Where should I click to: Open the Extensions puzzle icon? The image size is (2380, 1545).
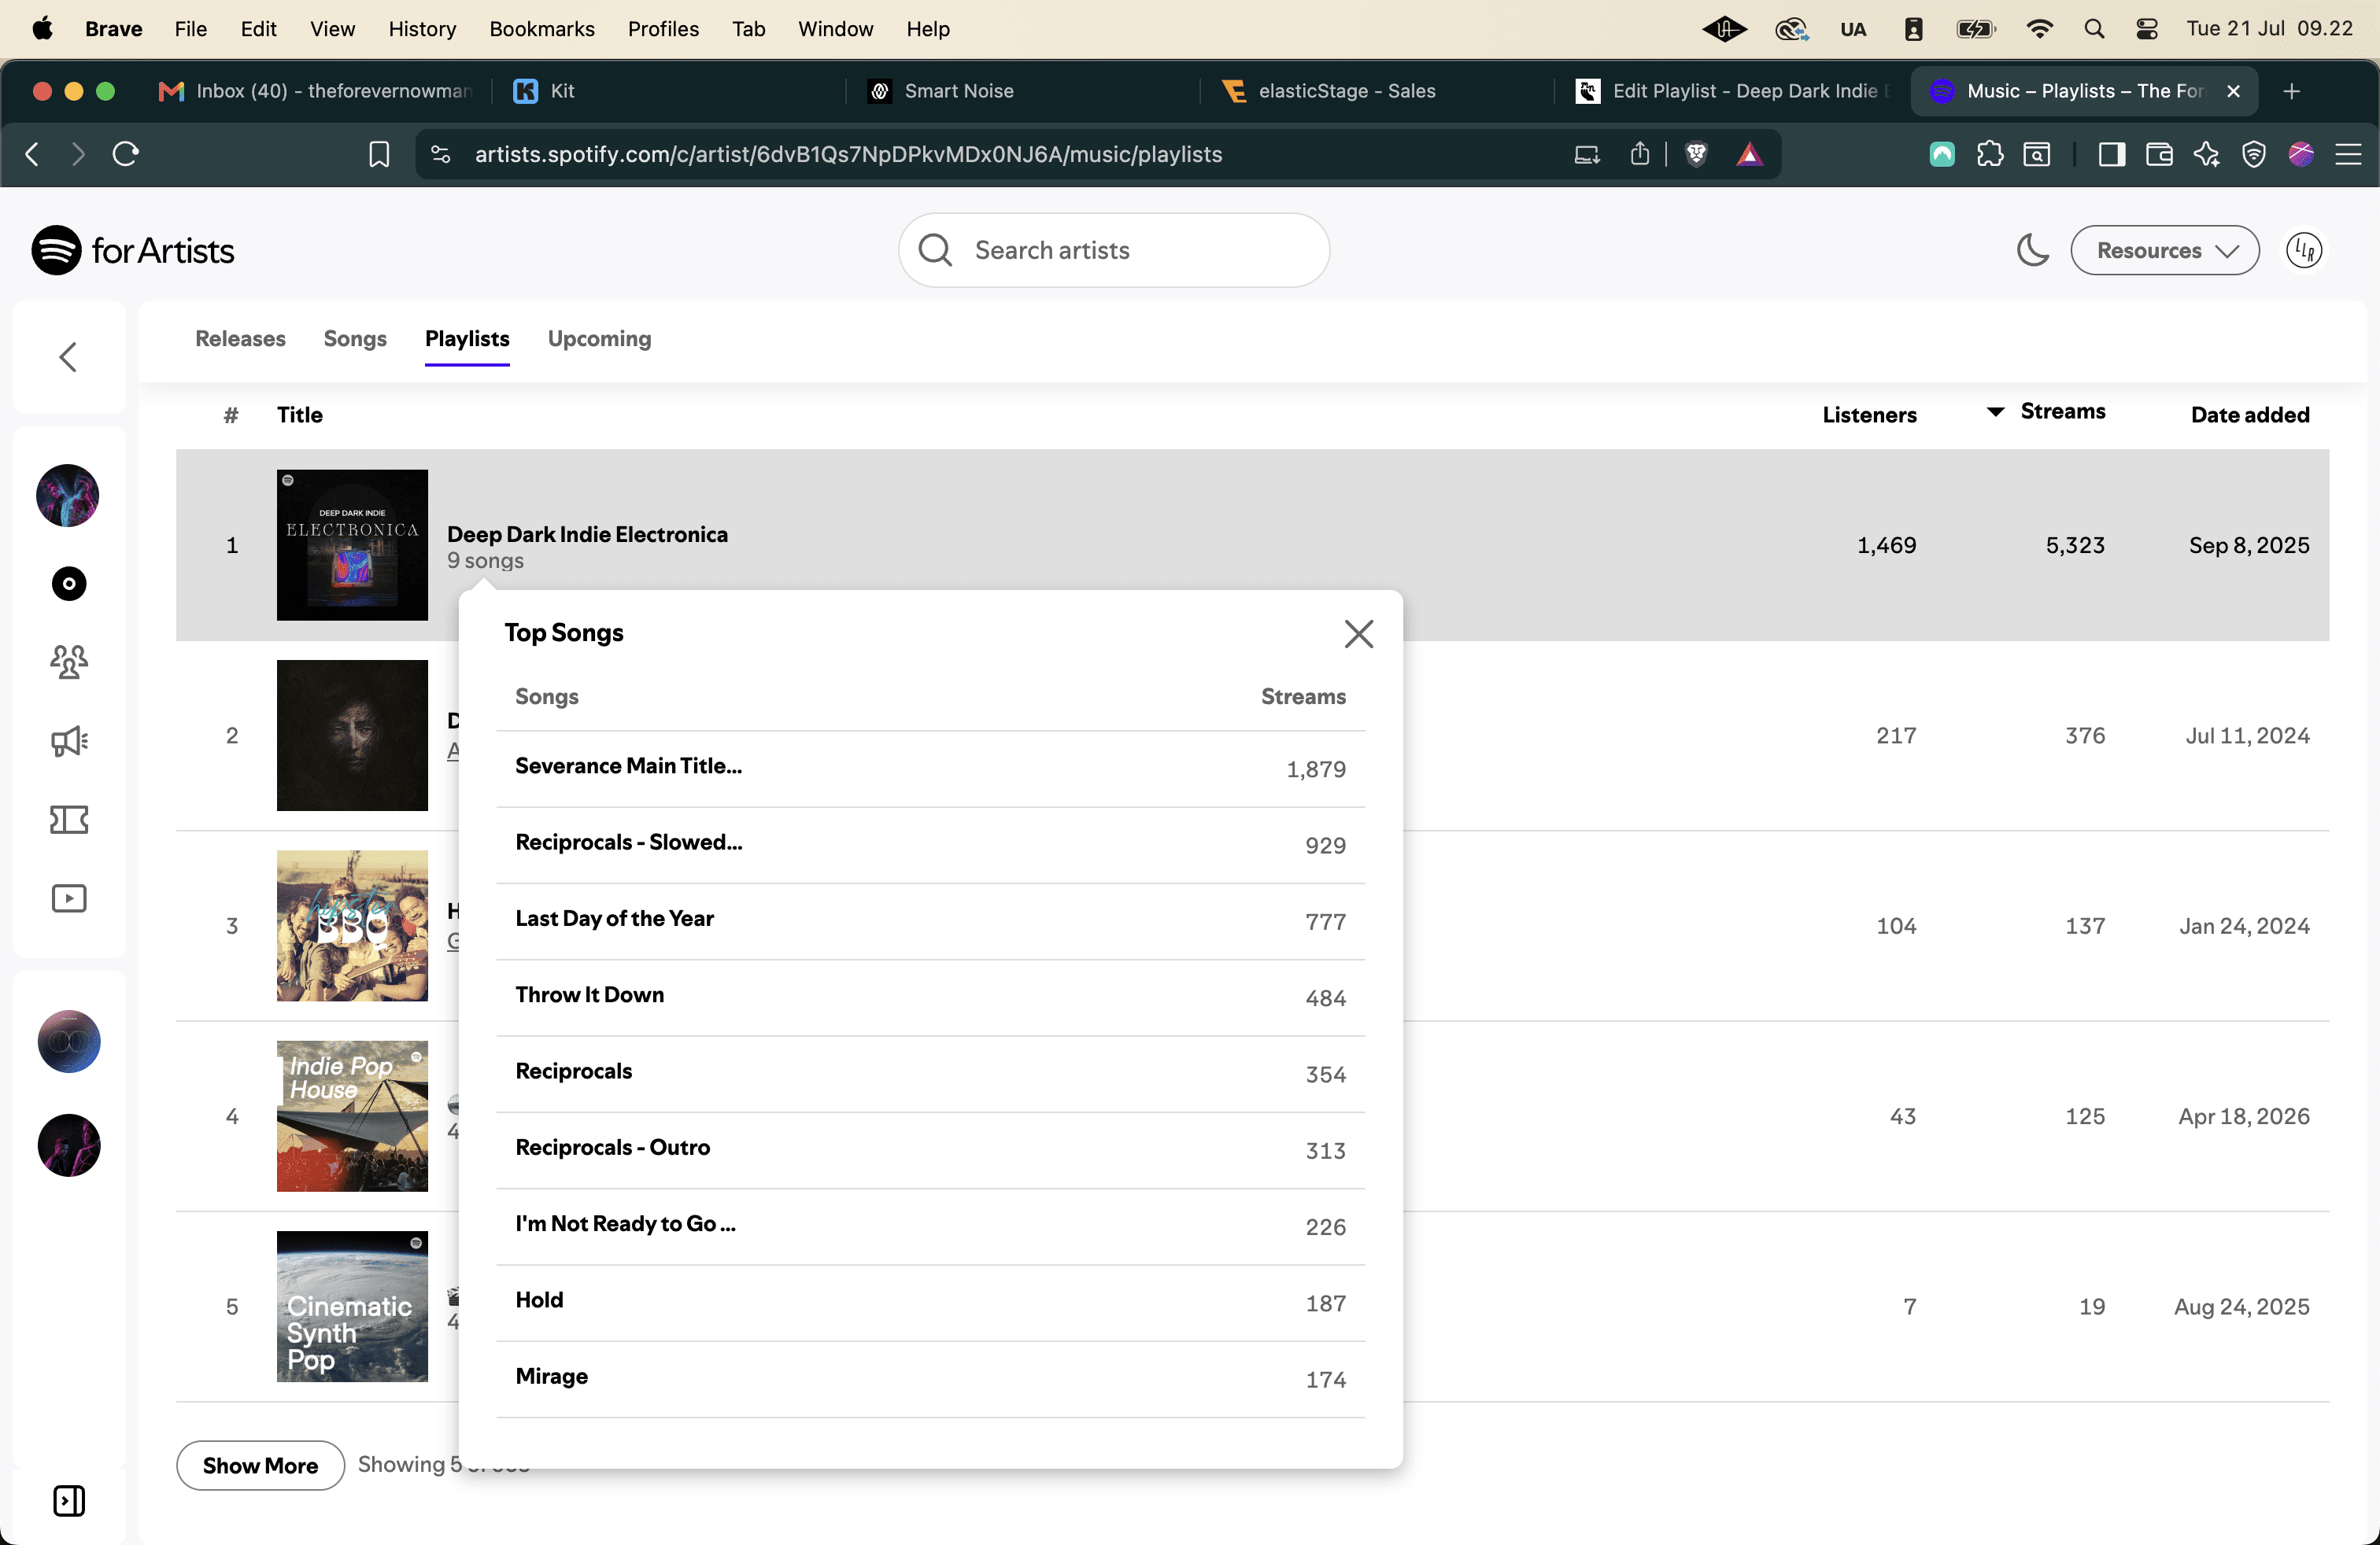(1989, 154)
